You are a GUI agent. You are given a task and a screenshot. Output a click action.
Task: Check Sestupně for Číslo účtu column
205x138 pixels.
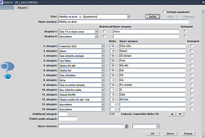point(192,46)
